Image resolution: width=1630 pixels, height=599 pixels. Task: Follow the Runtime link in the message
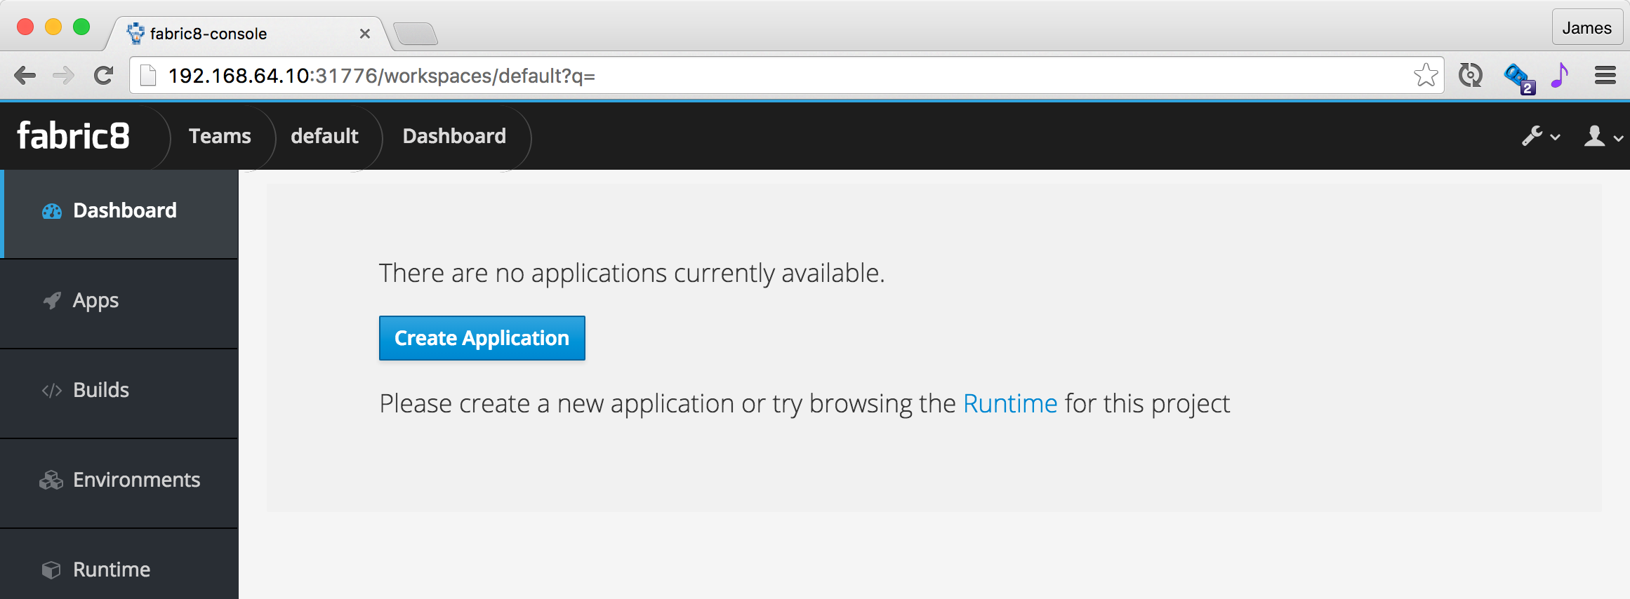(1010, 404)
